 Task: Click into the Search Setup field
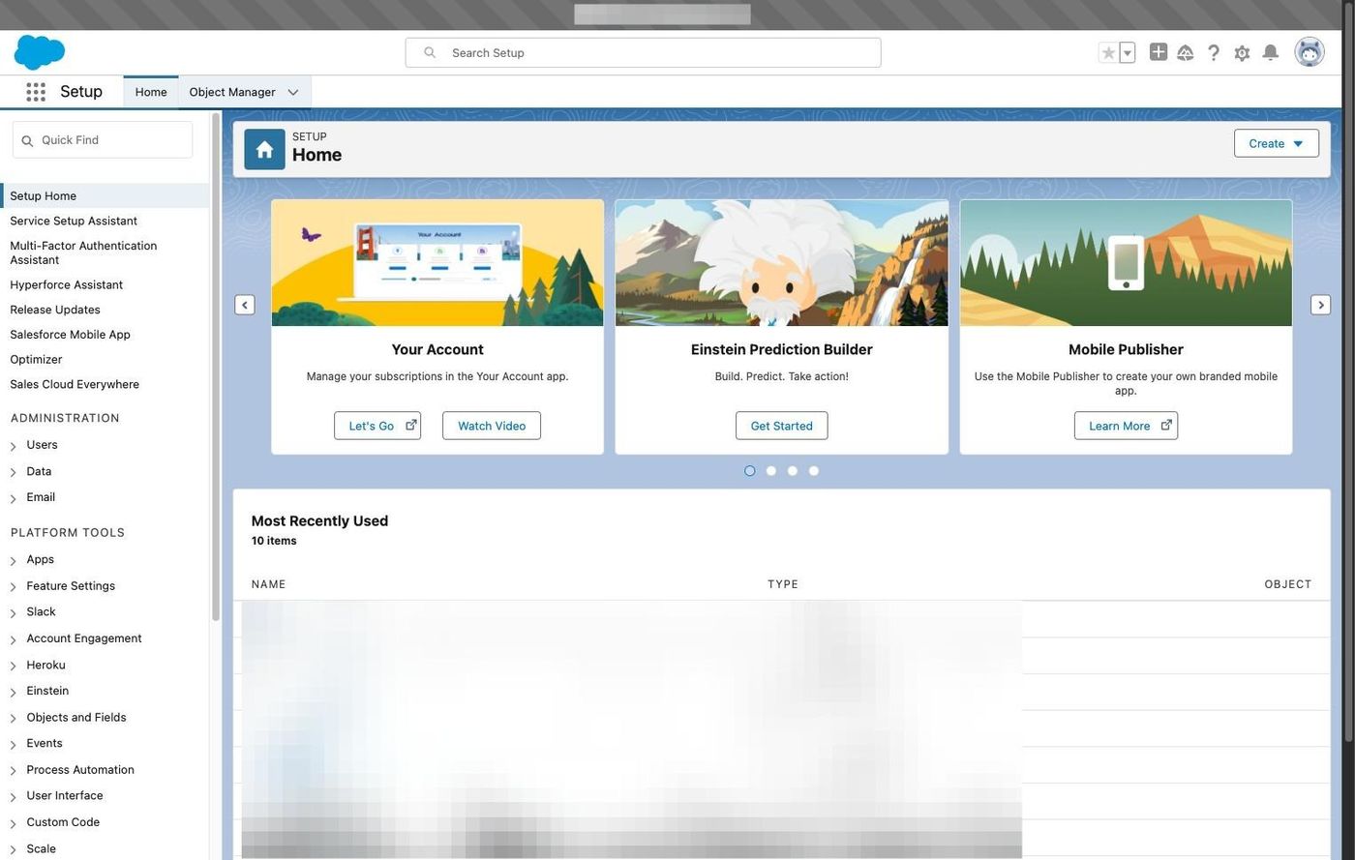tap(643, 52)
